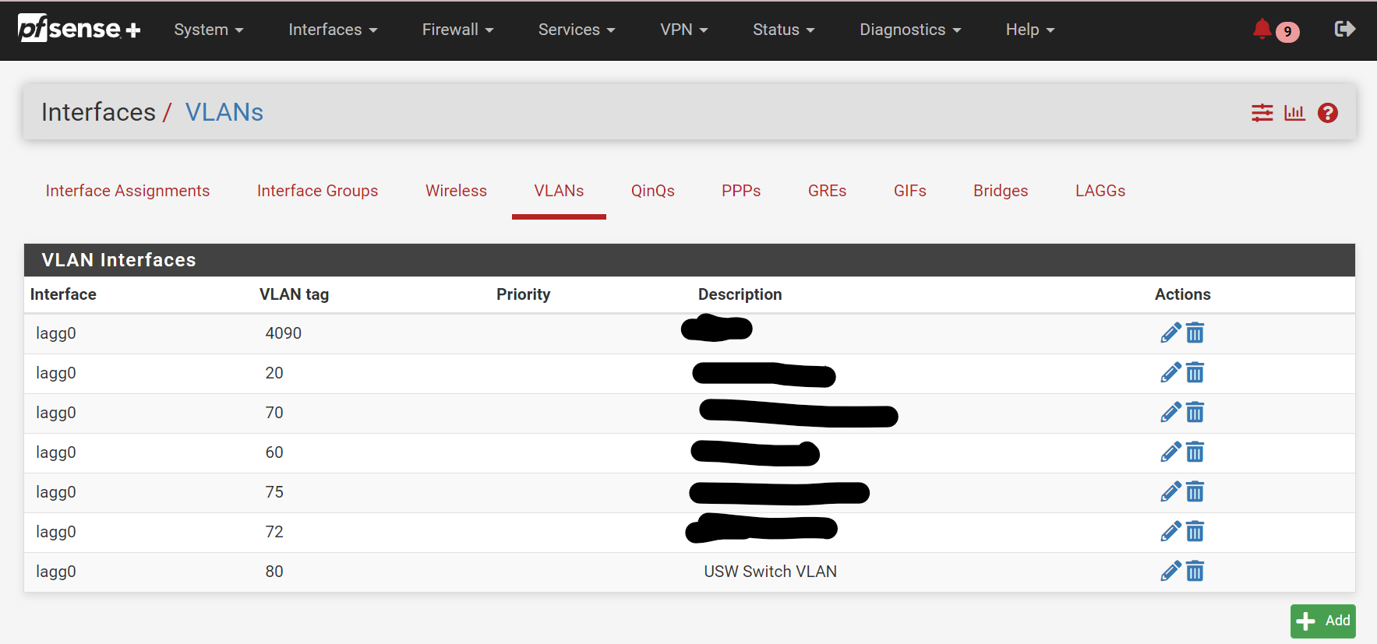Screen dimensions: 1377x644
Task: Open the Firewall dropdown menu
Action: point(457,30)
